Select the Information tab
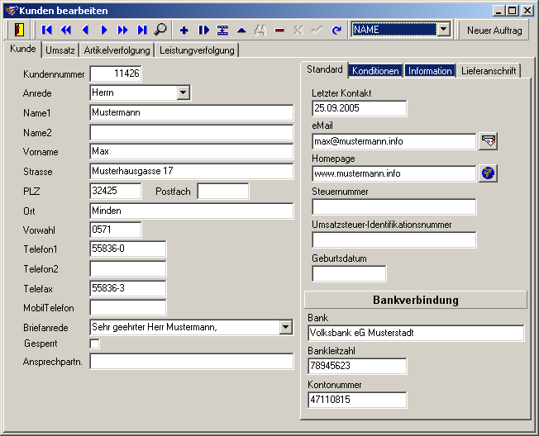539x436 pixels. 430,71
